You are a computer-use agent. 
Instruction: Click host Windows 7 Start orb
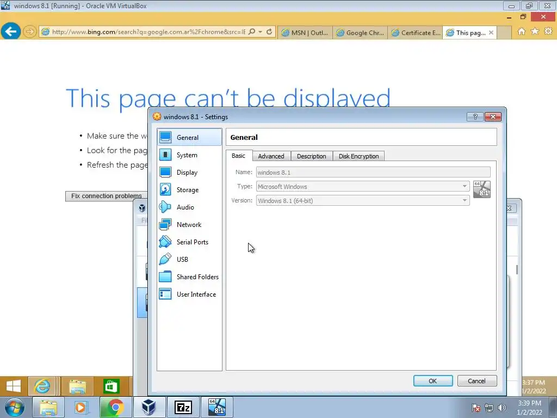click(x=14, y=407)
